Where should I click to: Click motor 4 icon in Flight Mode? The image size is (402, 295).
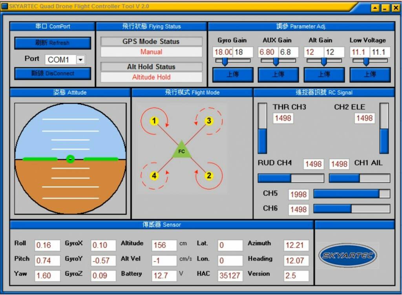pos(154,176)
